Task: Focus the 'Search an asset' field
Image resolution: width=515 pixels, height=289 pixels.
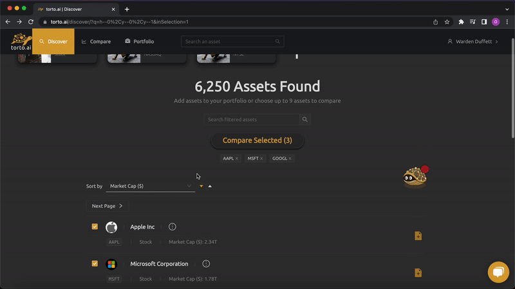Action: (232, 41)
